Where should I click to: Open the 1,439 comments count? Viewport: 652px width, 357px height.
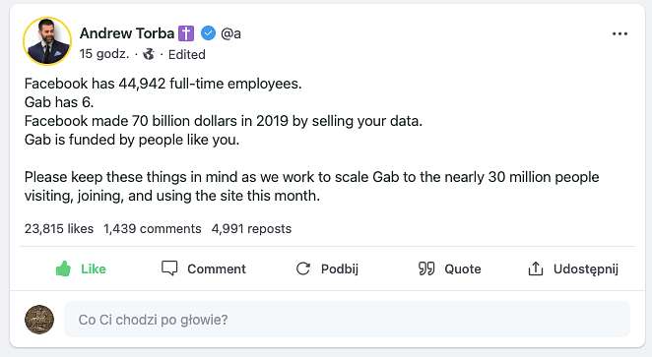pos(153,229)
